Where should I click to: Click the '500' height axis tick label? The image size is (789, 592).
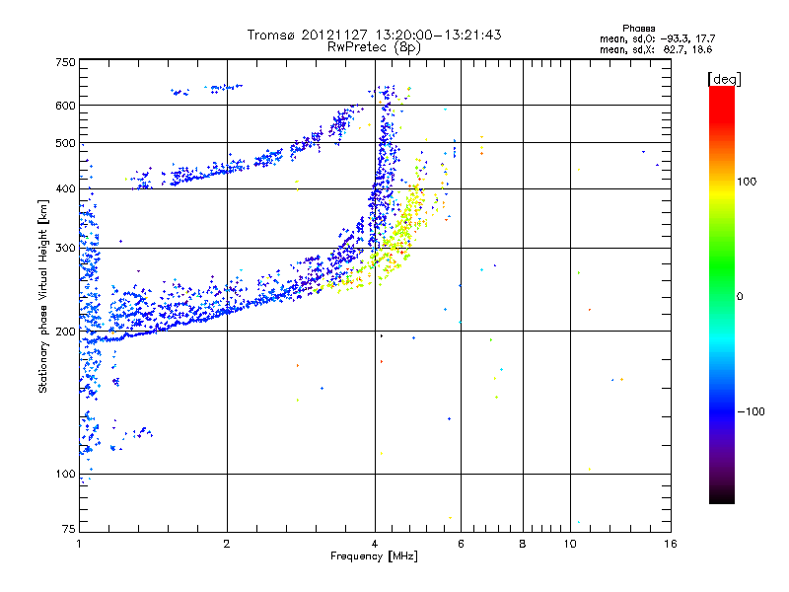[x=65, y=143]
